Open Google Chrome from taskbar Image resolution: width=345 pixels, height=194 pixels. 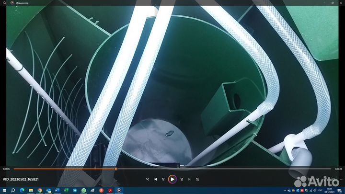pos(39,190)
